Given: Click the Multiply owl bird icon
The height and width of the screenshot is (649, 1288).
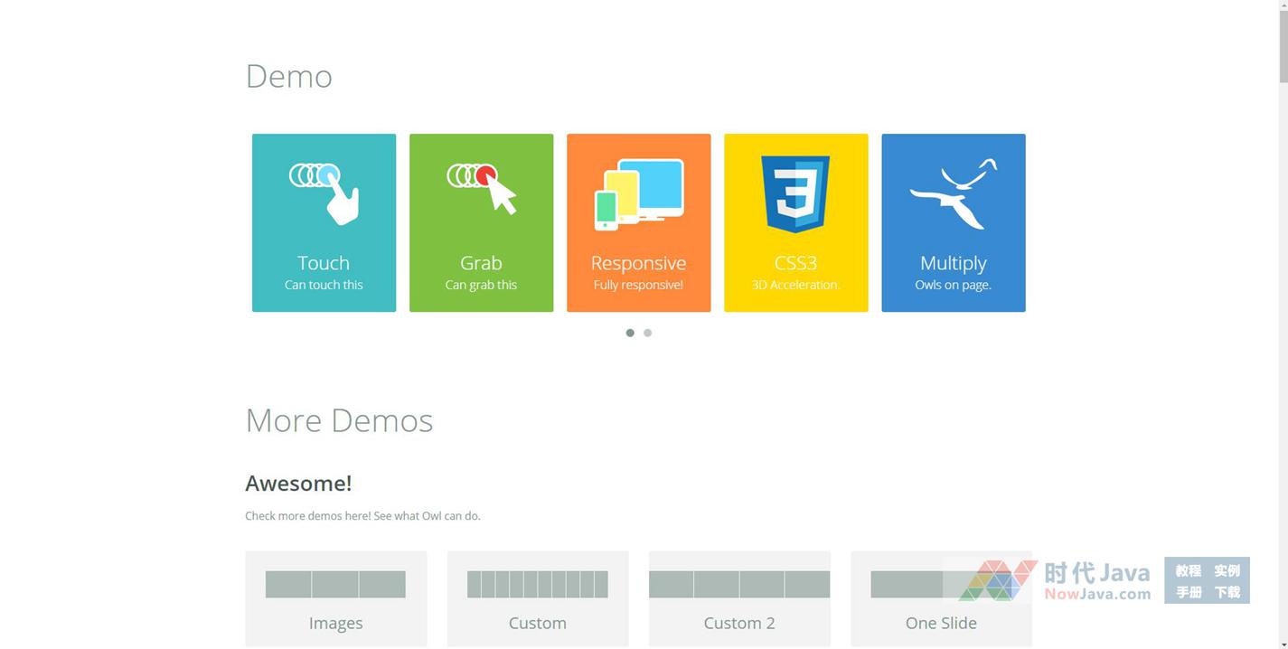Looking at the screenshot, I should [x=954, y=193].
